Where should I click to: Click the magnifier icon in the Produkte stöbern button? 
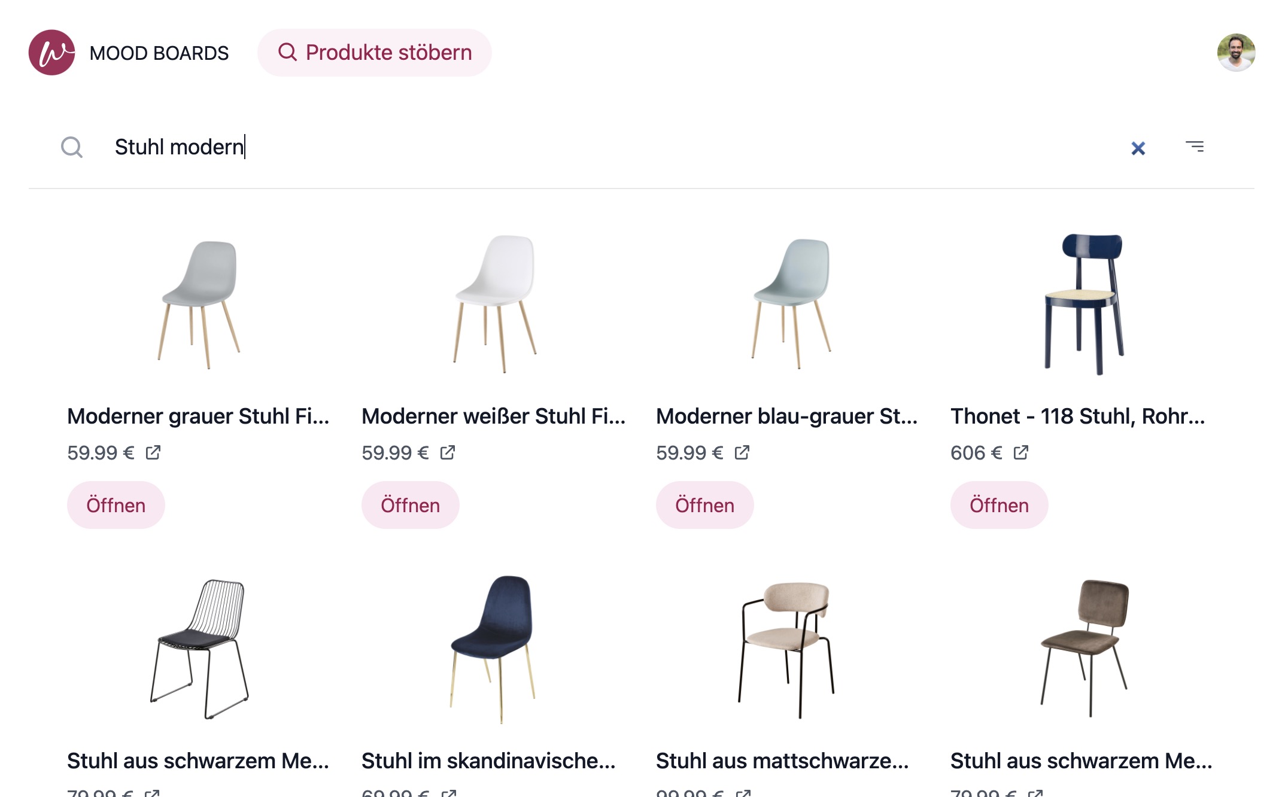tap(288, 53)
